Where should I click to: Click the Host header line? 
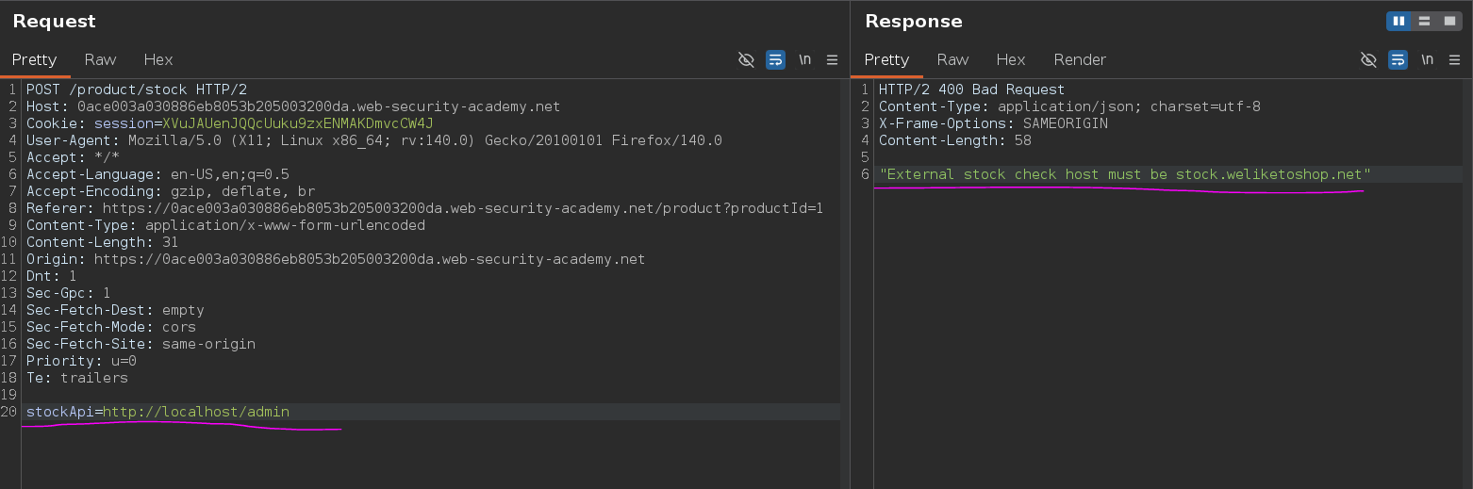coord(293,106)
